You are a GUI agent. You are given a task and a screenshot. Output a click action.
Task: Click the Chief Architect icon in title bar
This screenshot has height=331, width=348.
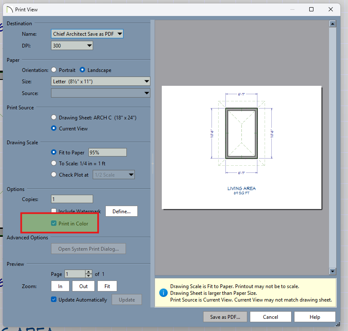9,9
